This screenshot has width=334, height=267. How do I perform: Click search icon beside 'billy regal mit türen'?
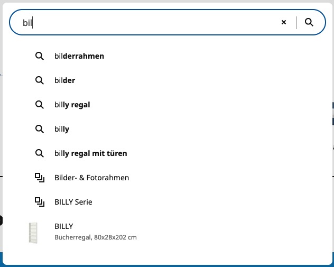[40, 153]
